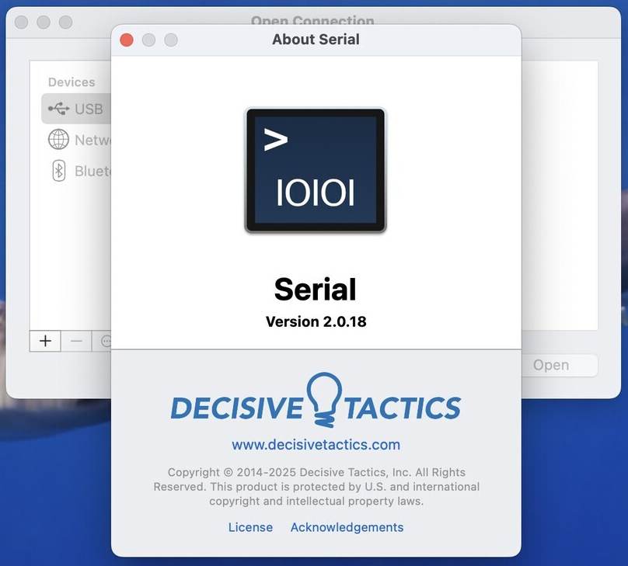Image resolution: width=628 pixels, height=566 pixels.
Task: Click the Serial terminal app icon
Action: pyautogui.click(x=316, y=170)
